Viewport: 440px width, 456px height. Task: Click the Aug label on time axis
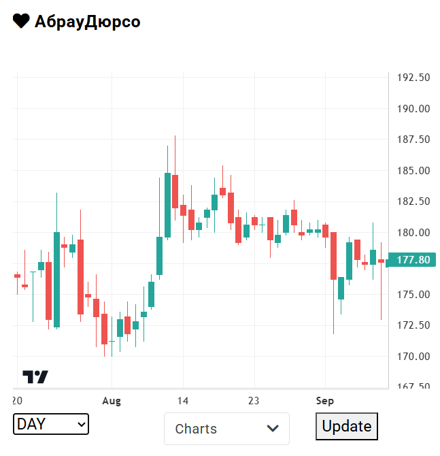tap(112, 400)
